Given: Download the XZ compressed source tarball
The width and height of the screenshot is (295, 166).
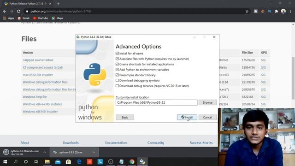Looking at the screenshot, I should tap(43, 67).
